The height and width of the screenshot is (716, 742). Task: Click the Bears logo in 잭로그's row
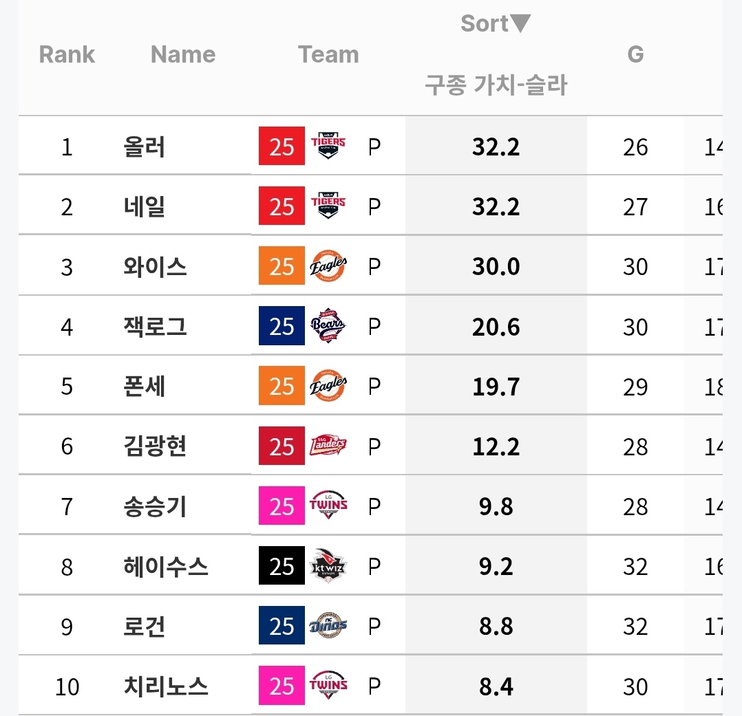coord(328,326)
